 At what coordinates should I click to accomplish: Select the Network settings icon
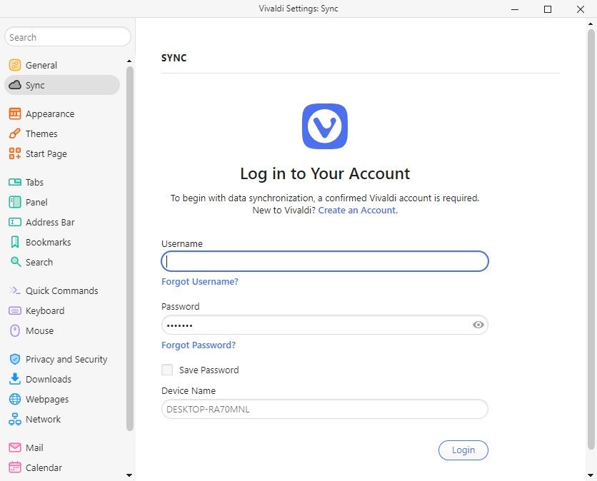[14, 419]
